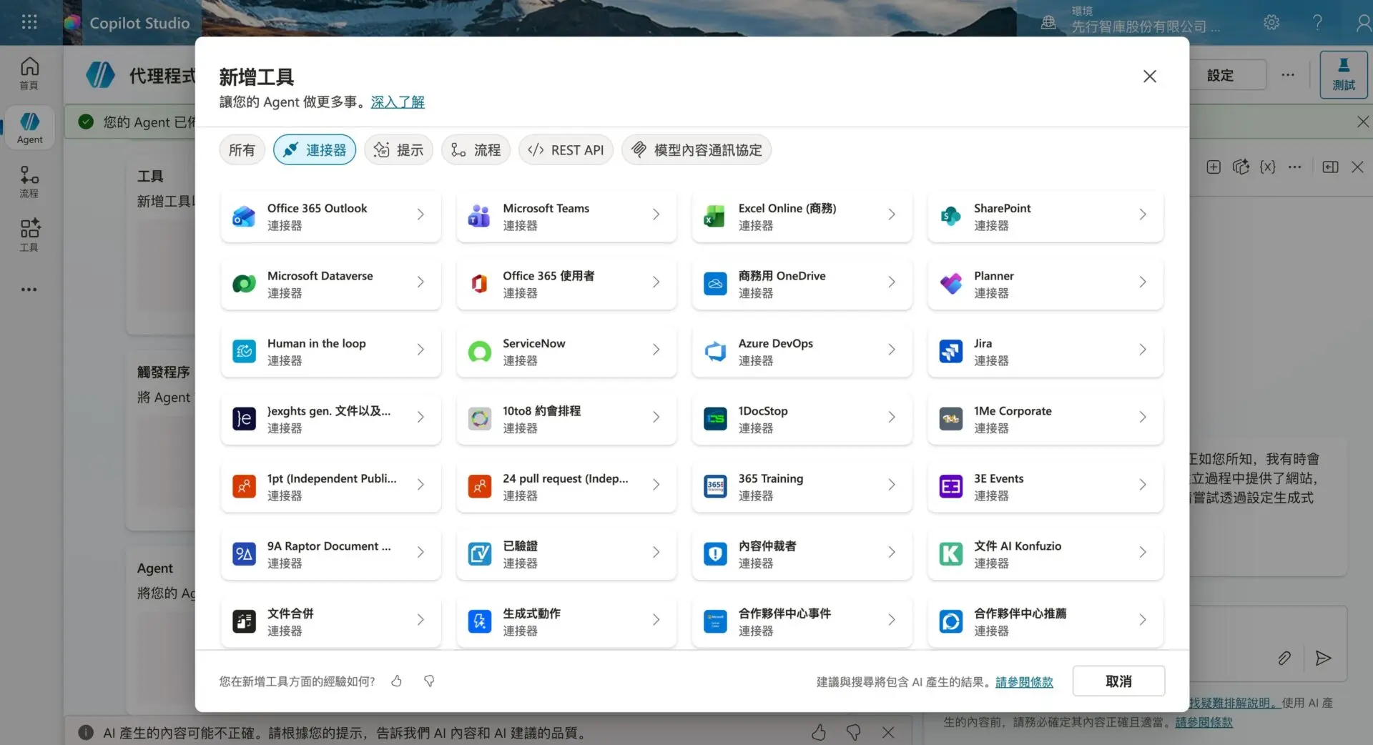Screen dimensions: 1373x745
Task: Switch to the 模型內容通訊協定 tab
Action: [697, 150]
